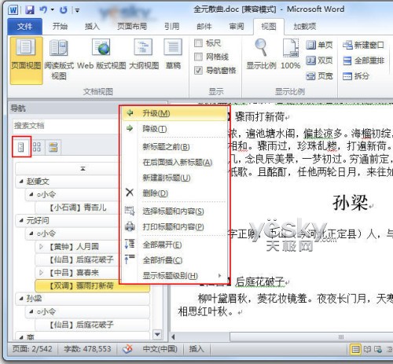Screen dimensions: 393x364
Task: Choose 全部折叠(C) from menu
Action: (x=174, y=260)
